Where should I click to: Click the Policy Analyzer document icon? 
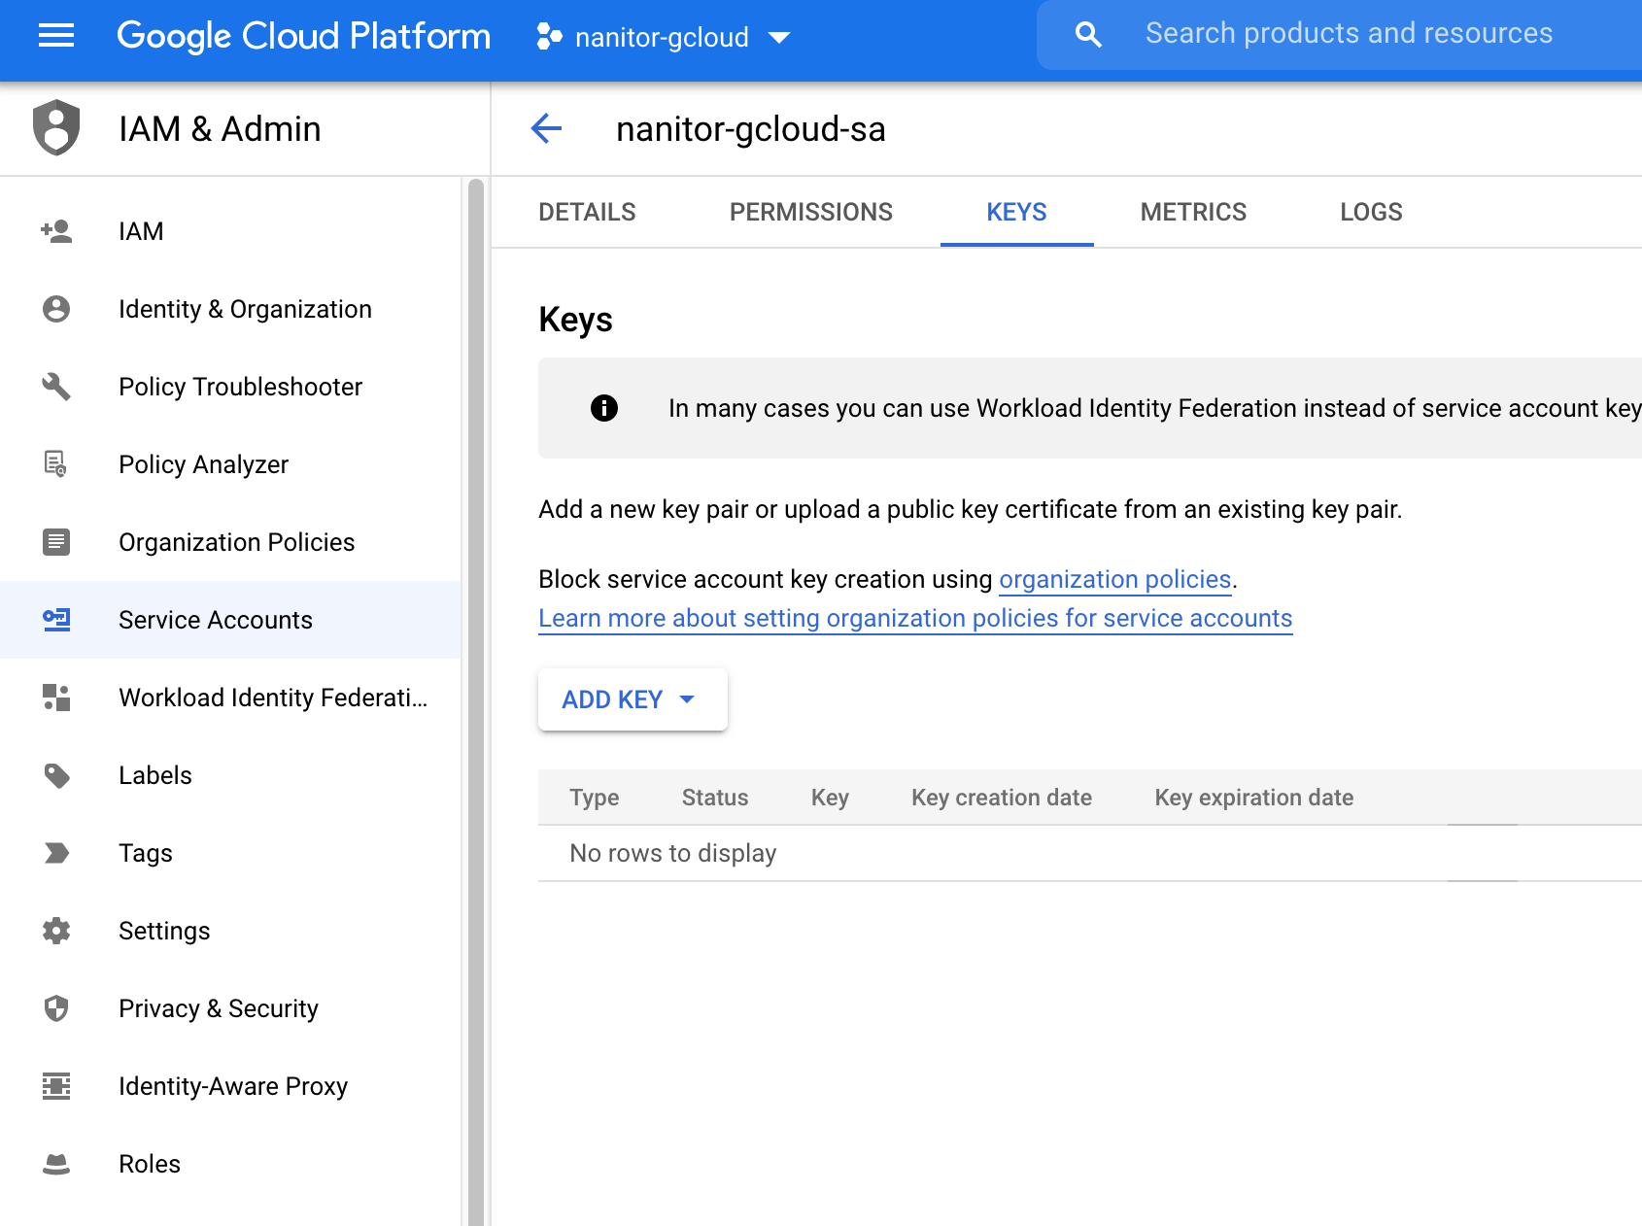coord(56,464)
